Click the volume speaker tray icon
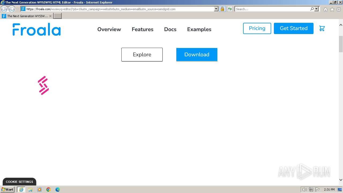 304,190
